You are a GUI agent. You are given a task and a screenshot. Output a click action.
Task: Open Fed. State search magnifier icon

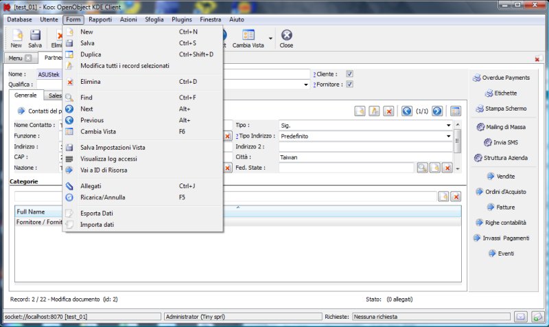pyautogui.click(x=422, y=168)
